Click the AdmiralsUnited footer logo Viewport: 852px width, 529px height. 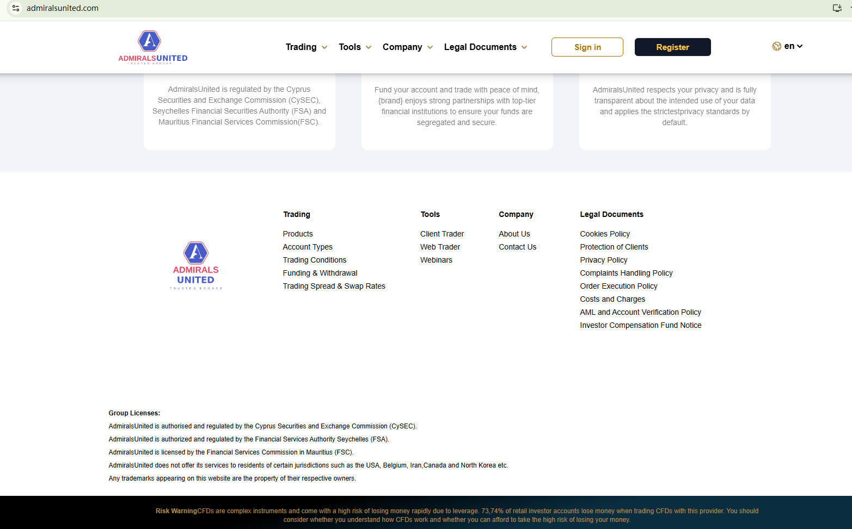(196, 265)
